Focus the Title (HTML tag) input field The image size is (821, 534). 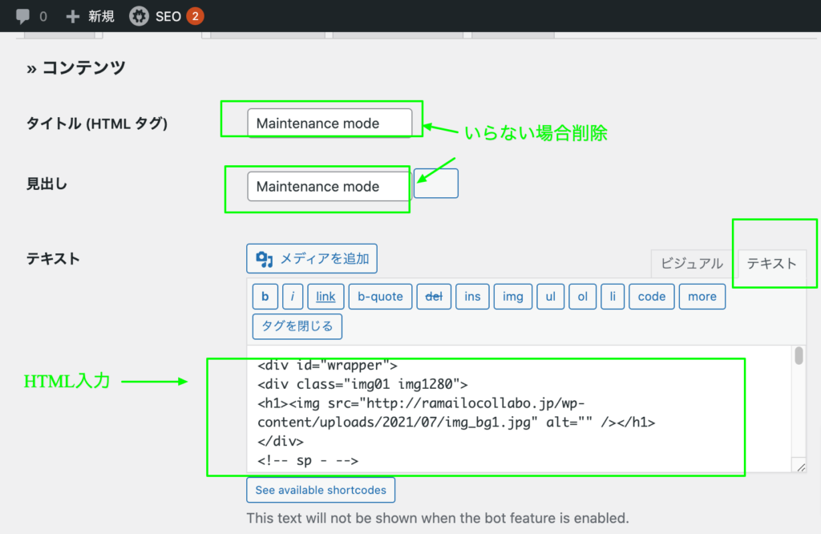330,123
